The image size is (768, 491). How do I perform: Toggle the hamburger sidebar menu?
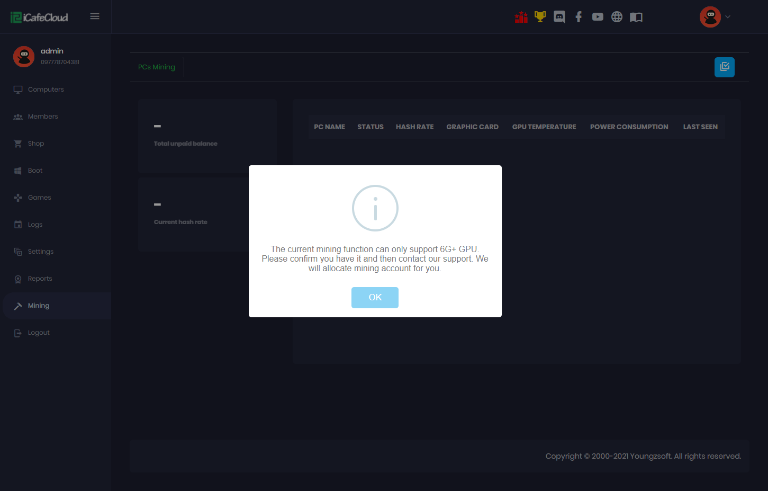(x=95, y=16)
